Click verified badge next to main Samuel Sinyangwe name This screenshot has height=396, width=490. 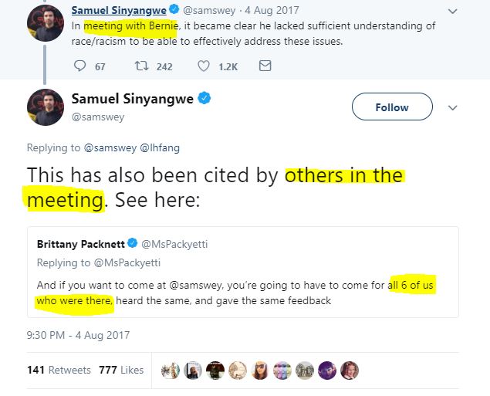coord(204,99)
